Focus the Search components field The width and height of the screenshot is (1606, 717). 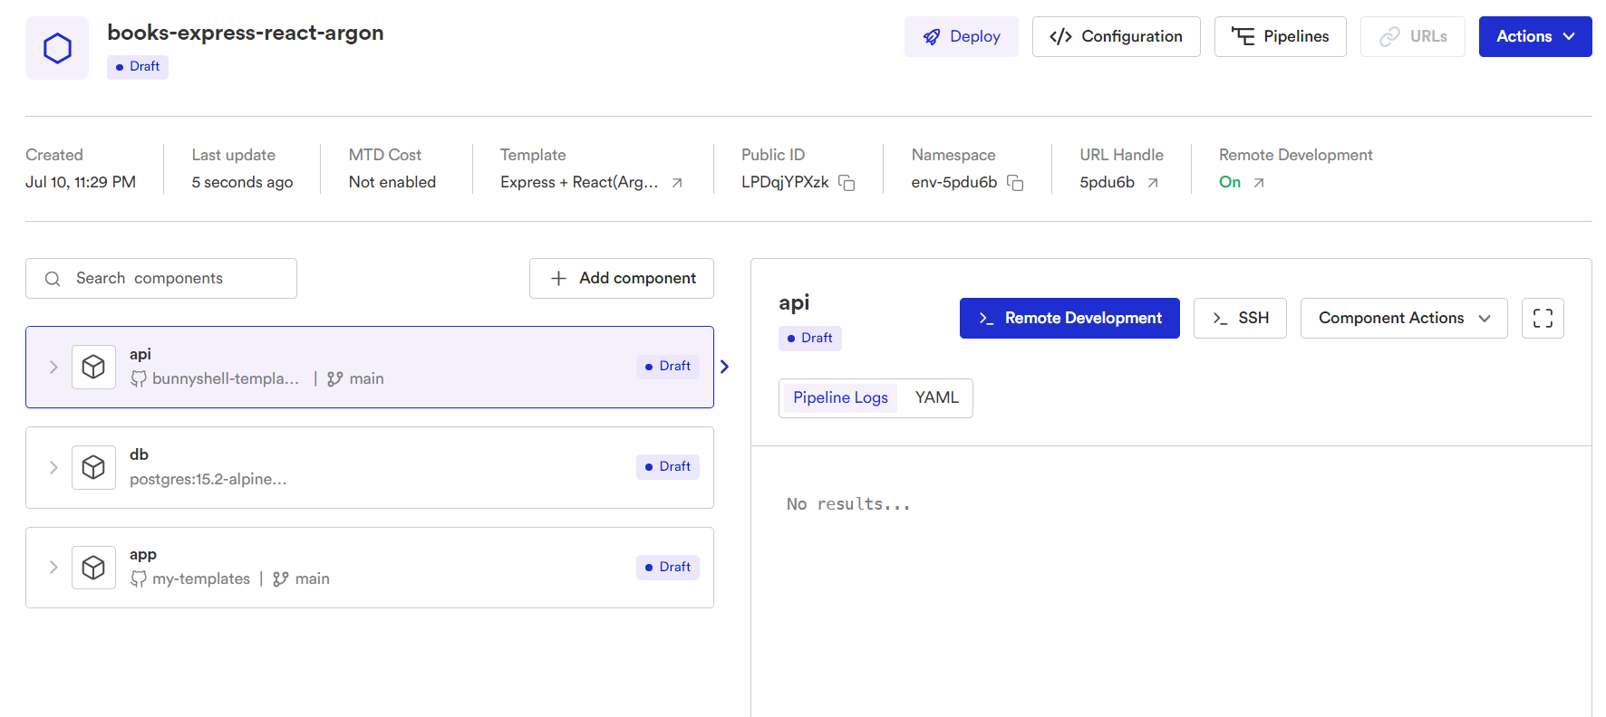[x=172, y=278]
